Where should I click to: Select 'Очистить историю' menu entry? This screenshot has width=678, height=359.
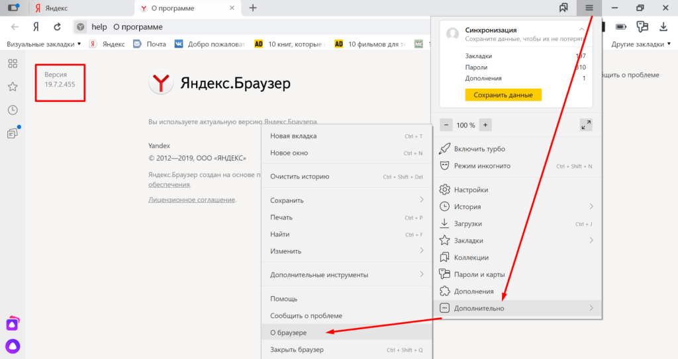347,177
